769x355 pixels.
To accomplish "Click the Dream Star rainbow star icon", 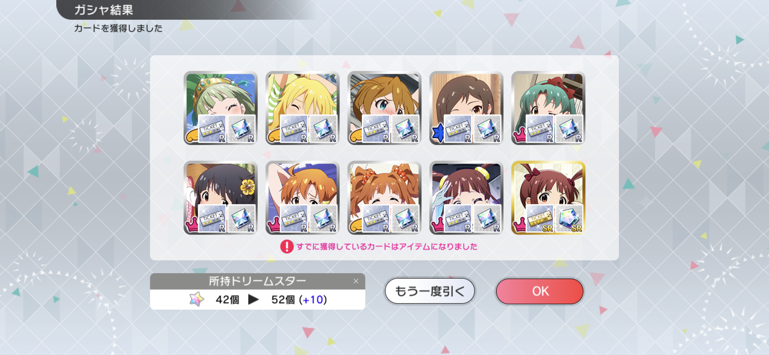I will (x=197, y=299).
